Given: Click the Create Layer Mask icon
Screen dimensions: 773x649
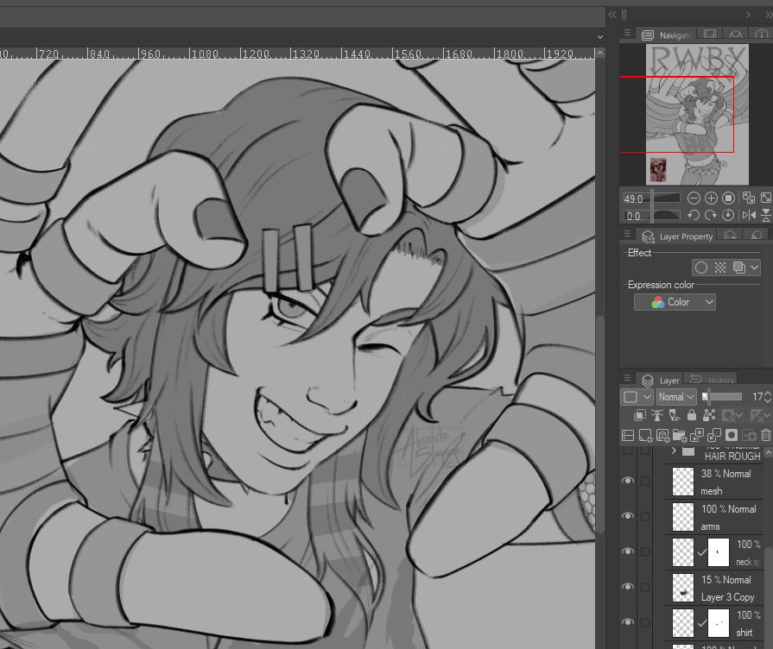Looking at the screenshot, I should tap(732, 435).
